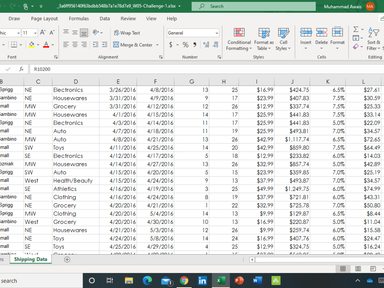This screenshot has height=288, width=384.
Task: Switch to Page Break Preview
Action: 373,269
